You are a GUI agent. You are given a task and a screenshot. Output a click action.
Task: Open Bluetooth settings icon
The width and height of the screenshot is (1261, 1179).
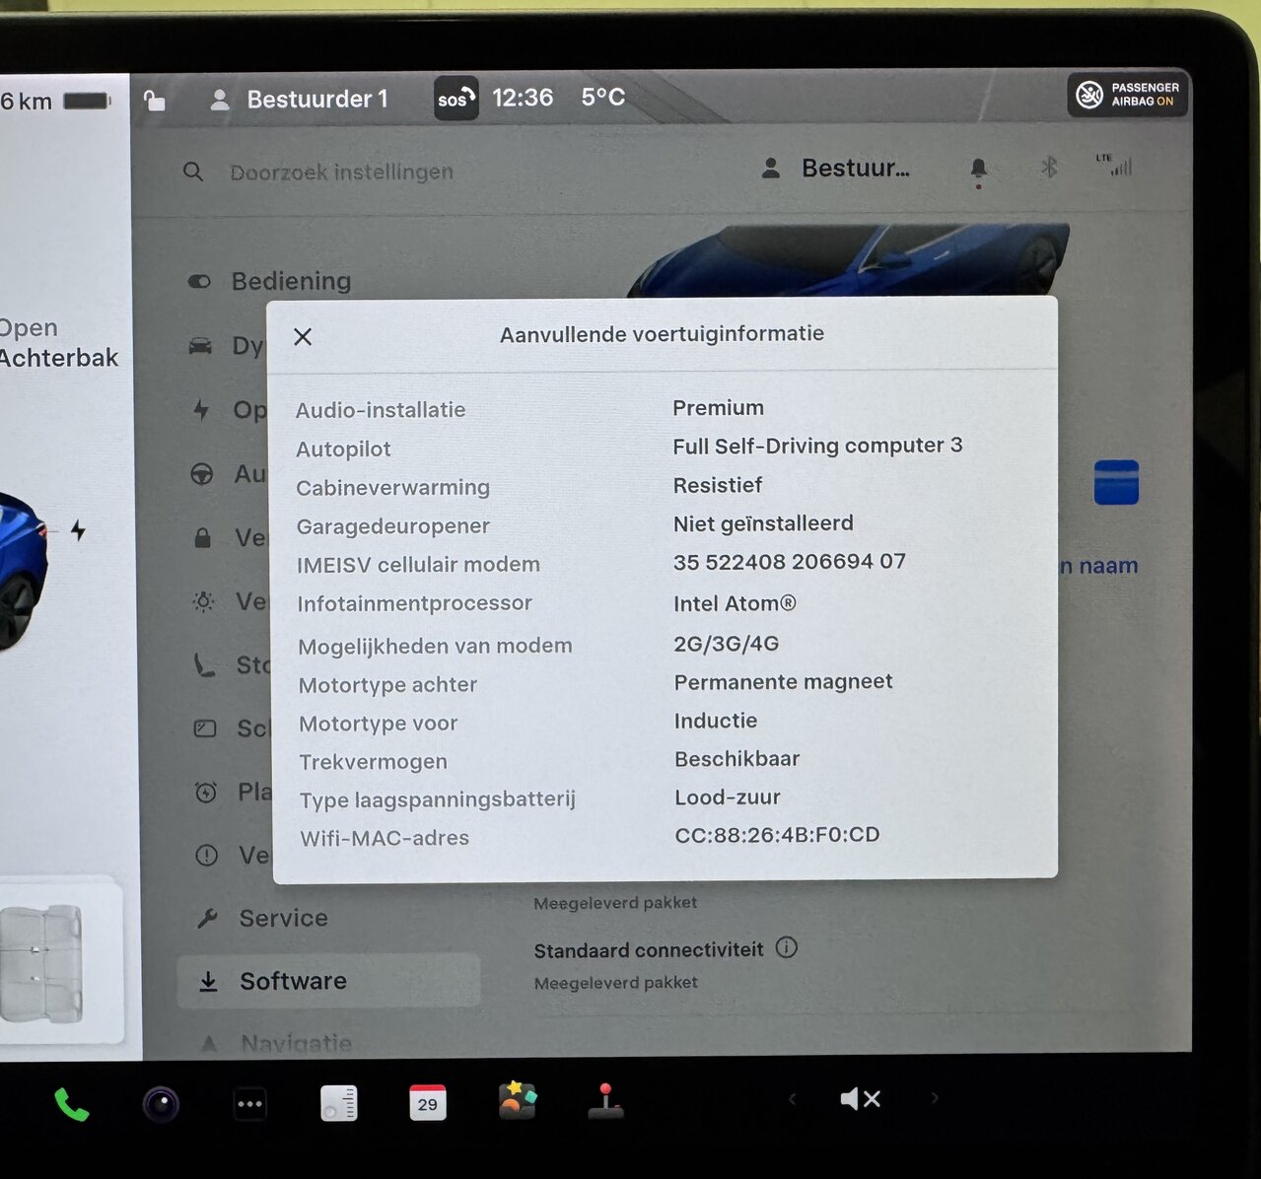click(1049, 168)
